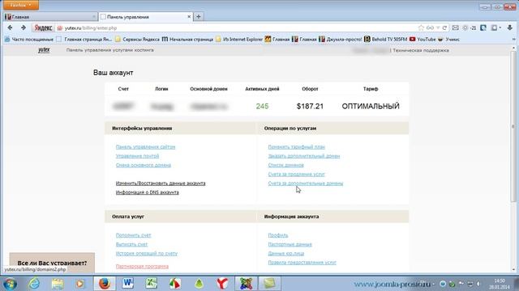Open Счета за дополнительные домены link
This screenshot has height=291, width=519.
tap(306, 183)
